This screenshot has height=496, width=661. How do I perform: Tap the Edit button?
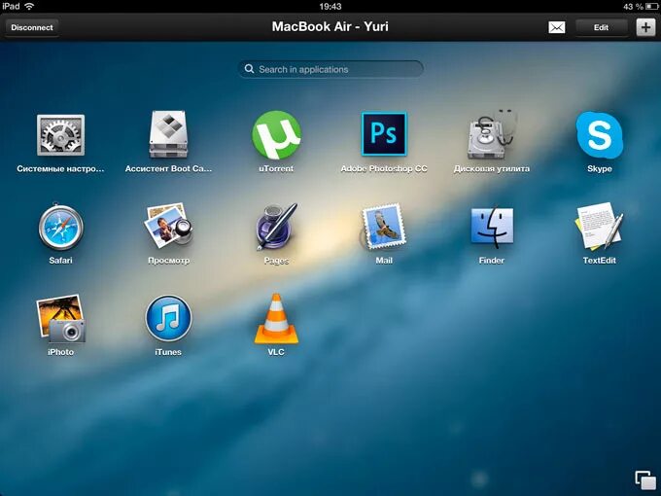[x=601, y=28]
